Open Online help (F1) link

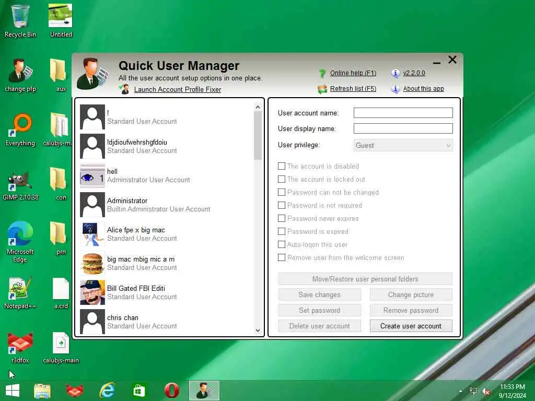[x=353, y=73]
